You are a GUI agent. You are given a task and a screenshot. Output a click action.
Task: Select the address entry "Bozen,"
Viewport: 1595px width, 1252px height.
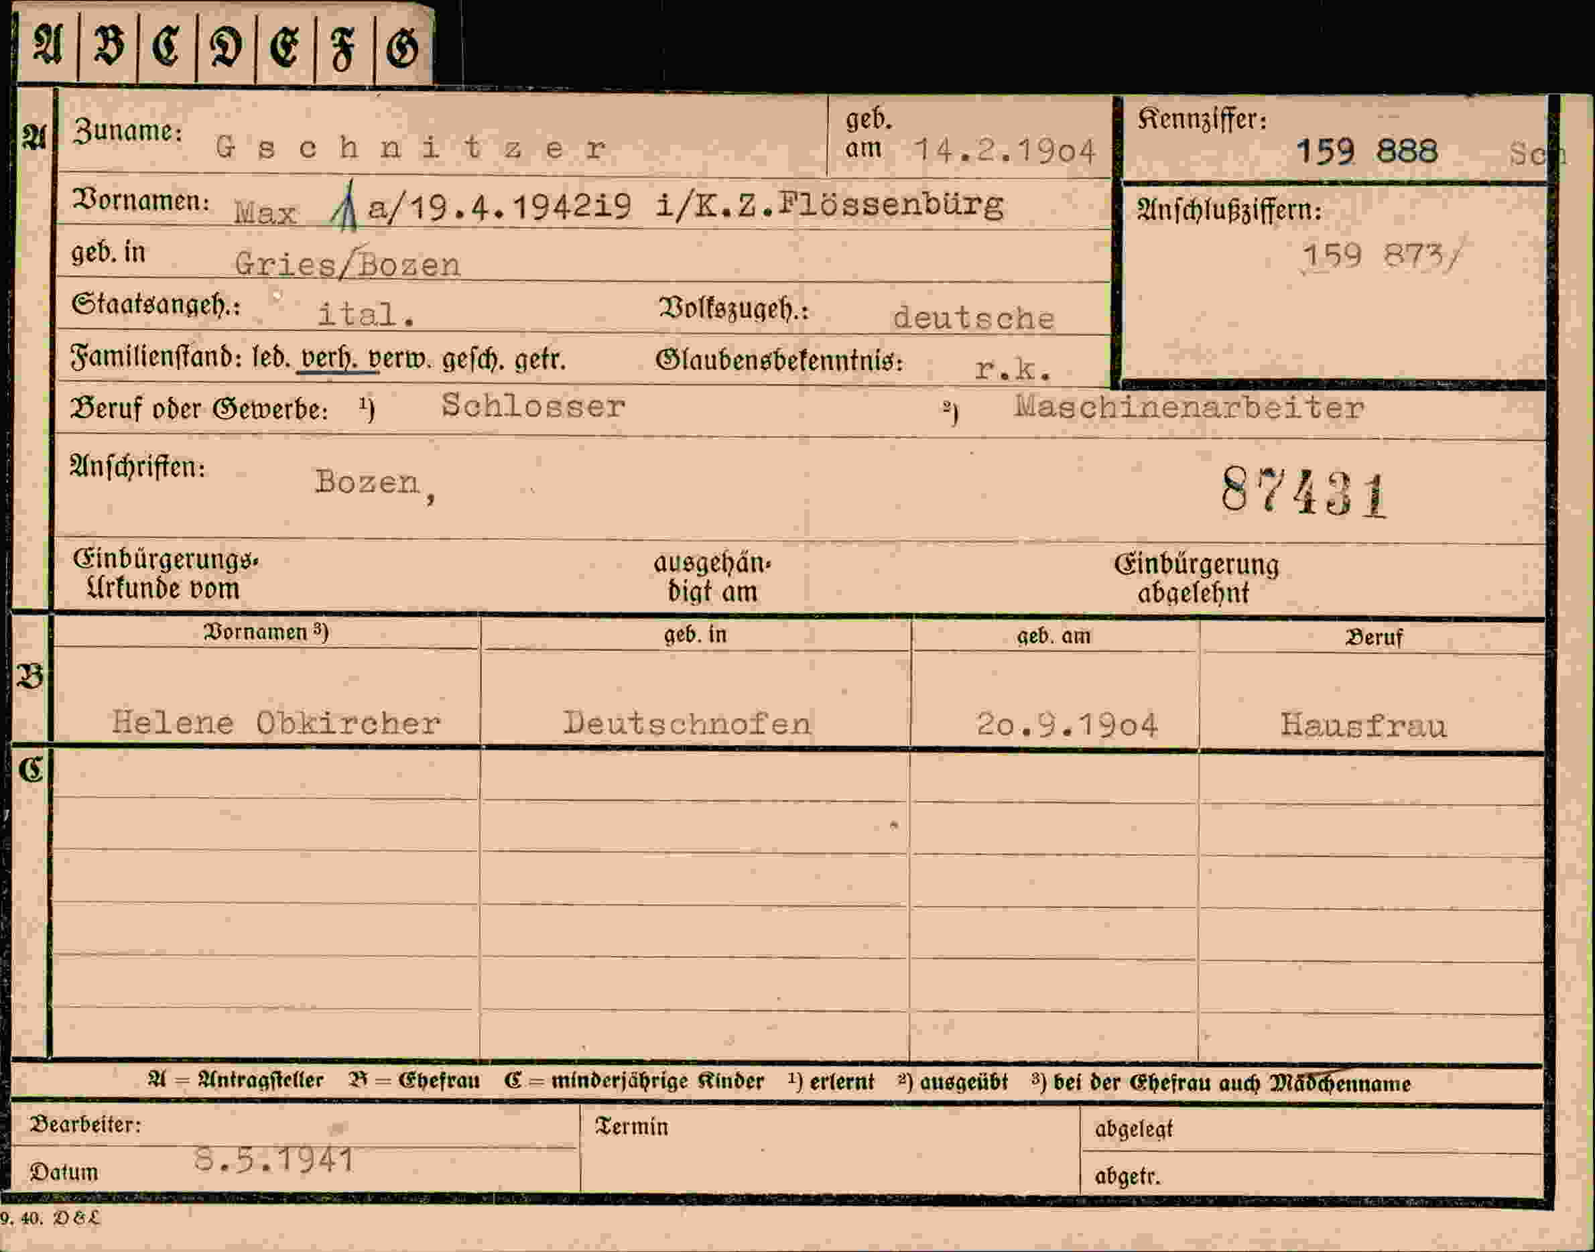coord(375,485)
